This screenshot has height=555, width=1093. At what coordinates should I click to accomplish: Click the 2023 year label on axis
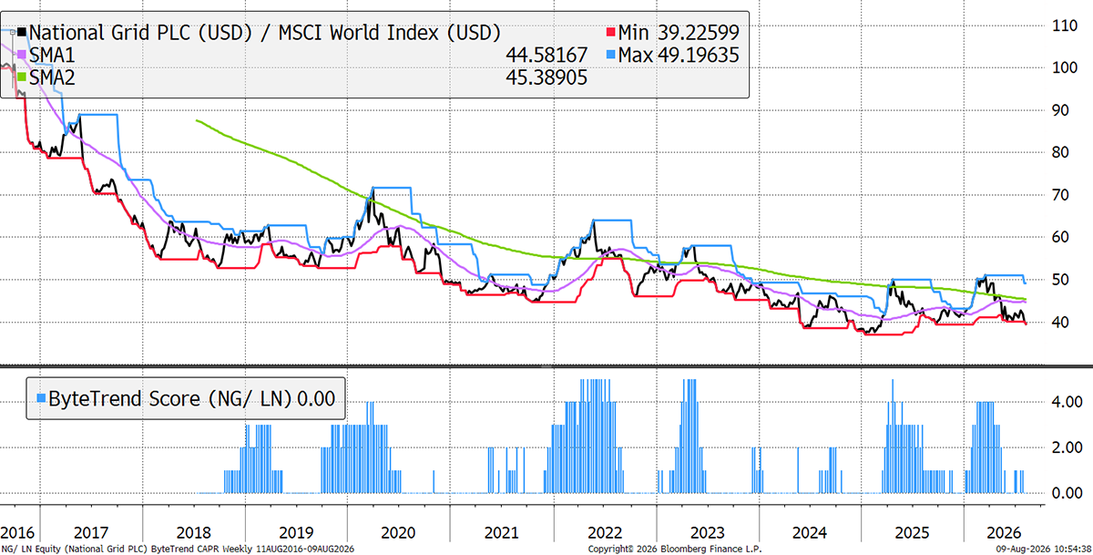pos(708,531)
